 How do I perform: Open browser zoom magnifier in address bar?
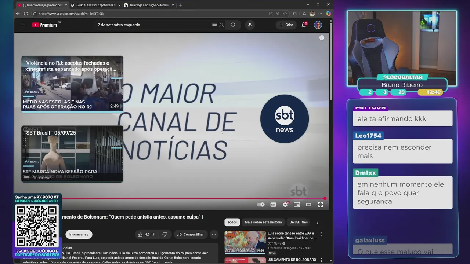pyautogui.click(x=278, y=14)
